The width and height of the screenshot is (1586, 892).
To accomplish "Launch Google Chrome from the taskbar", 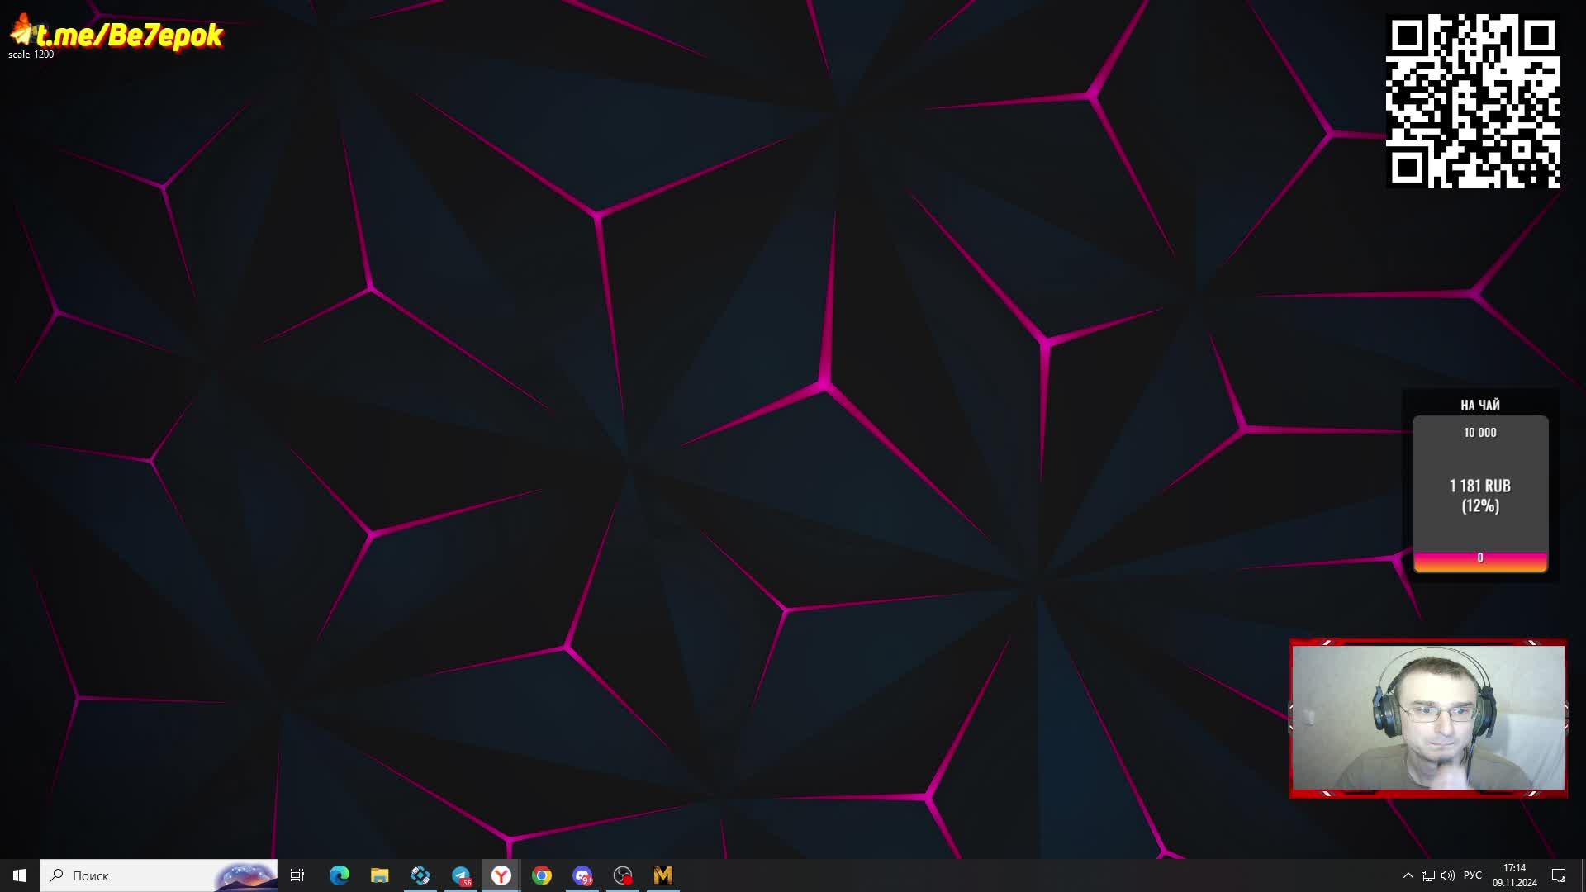I will 542,875.
